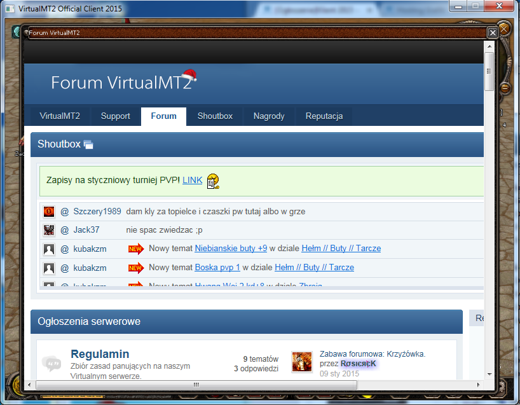Switch to the Shoutbox tab
Screen dimensions: 520x405
(215, 116)
